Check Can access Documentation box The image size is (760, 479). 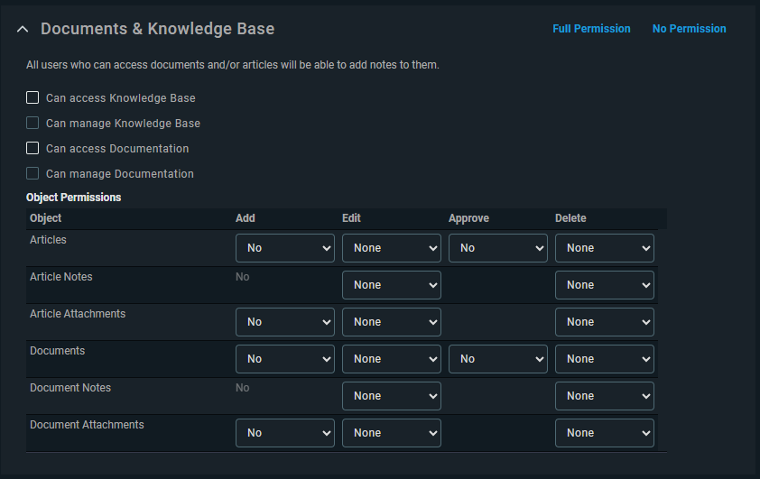coord(32,148)
